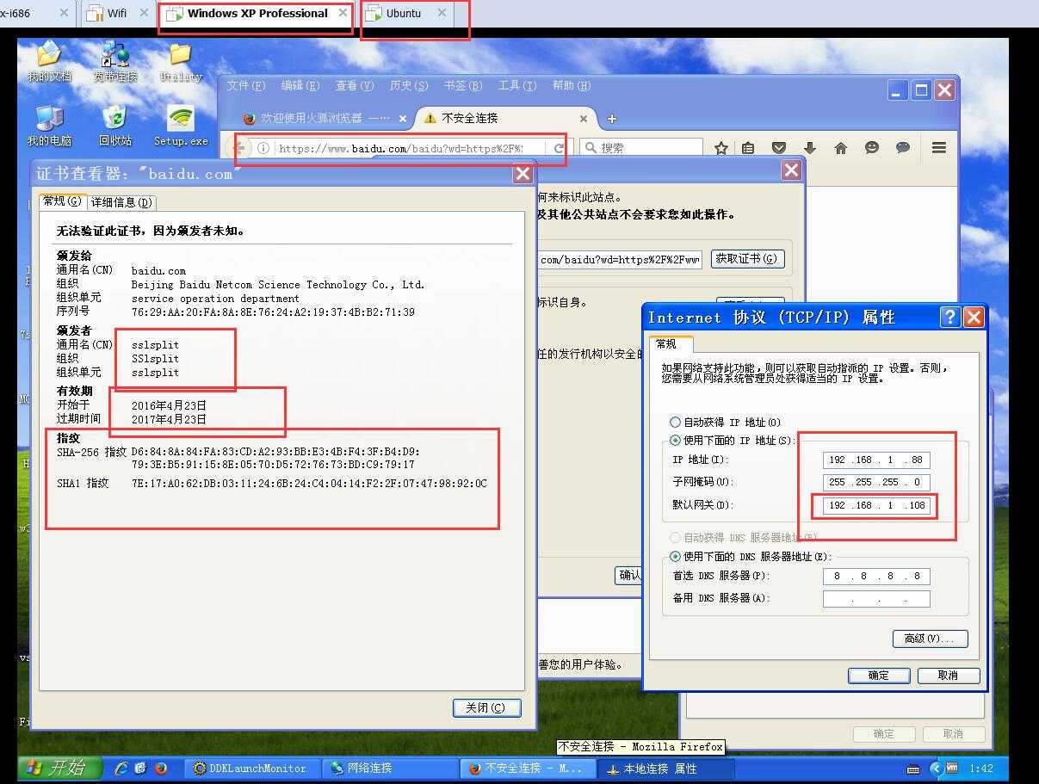Click the serial number 76:29:AA:20 value
The width and height of the screenshot is (1039, 784).
point(273,312)
